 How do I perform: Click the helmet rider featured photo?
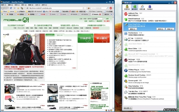coord(24,49)
